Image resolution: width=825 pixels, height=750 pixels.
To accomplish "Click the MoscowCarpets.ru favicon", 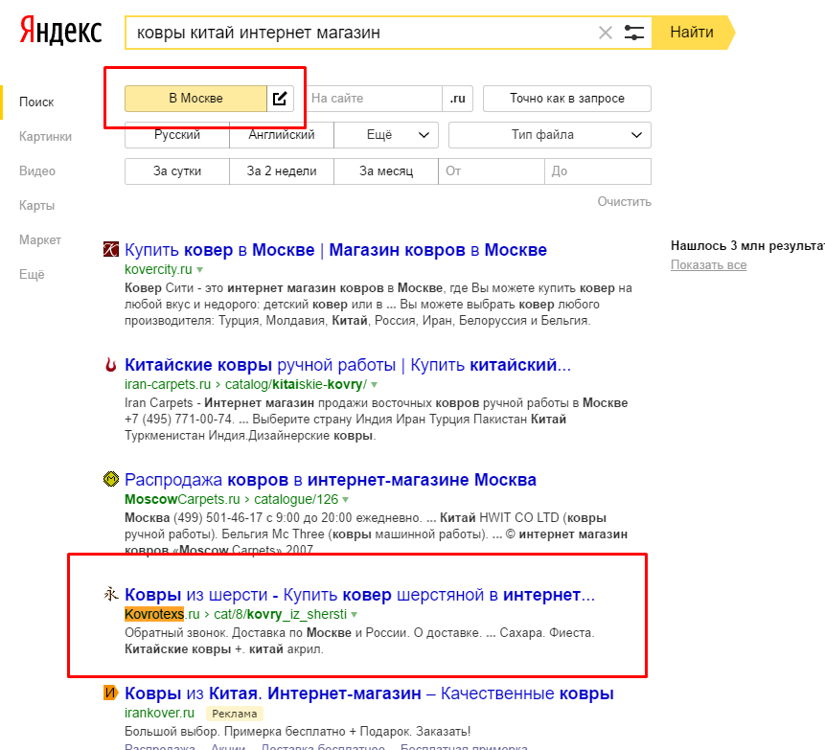I will tap(111, 479).
